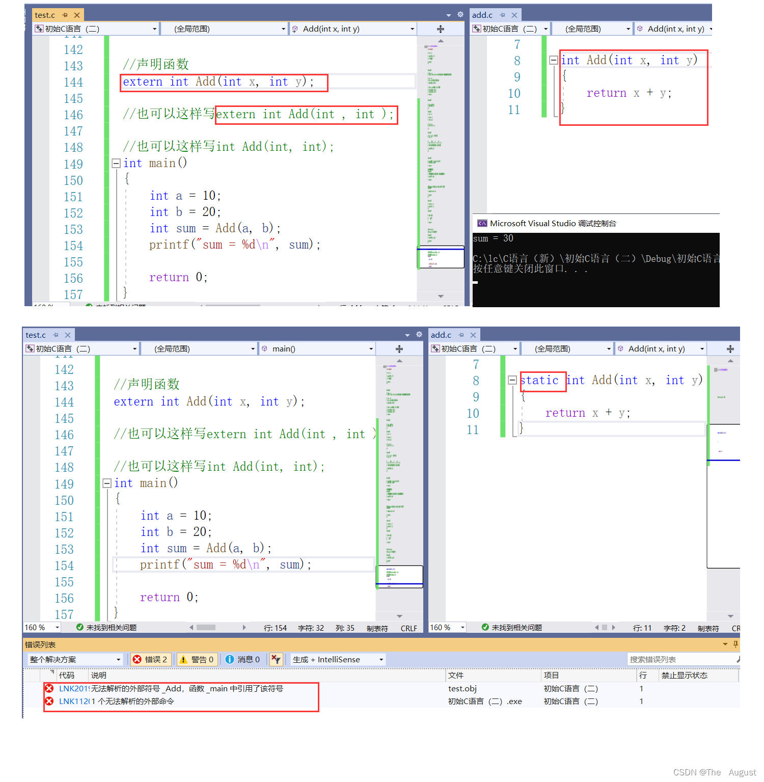Click the clear-filter funnel icon in error list
The width and height of the screenshot is (764, 782).
click(x=276, y=659)
